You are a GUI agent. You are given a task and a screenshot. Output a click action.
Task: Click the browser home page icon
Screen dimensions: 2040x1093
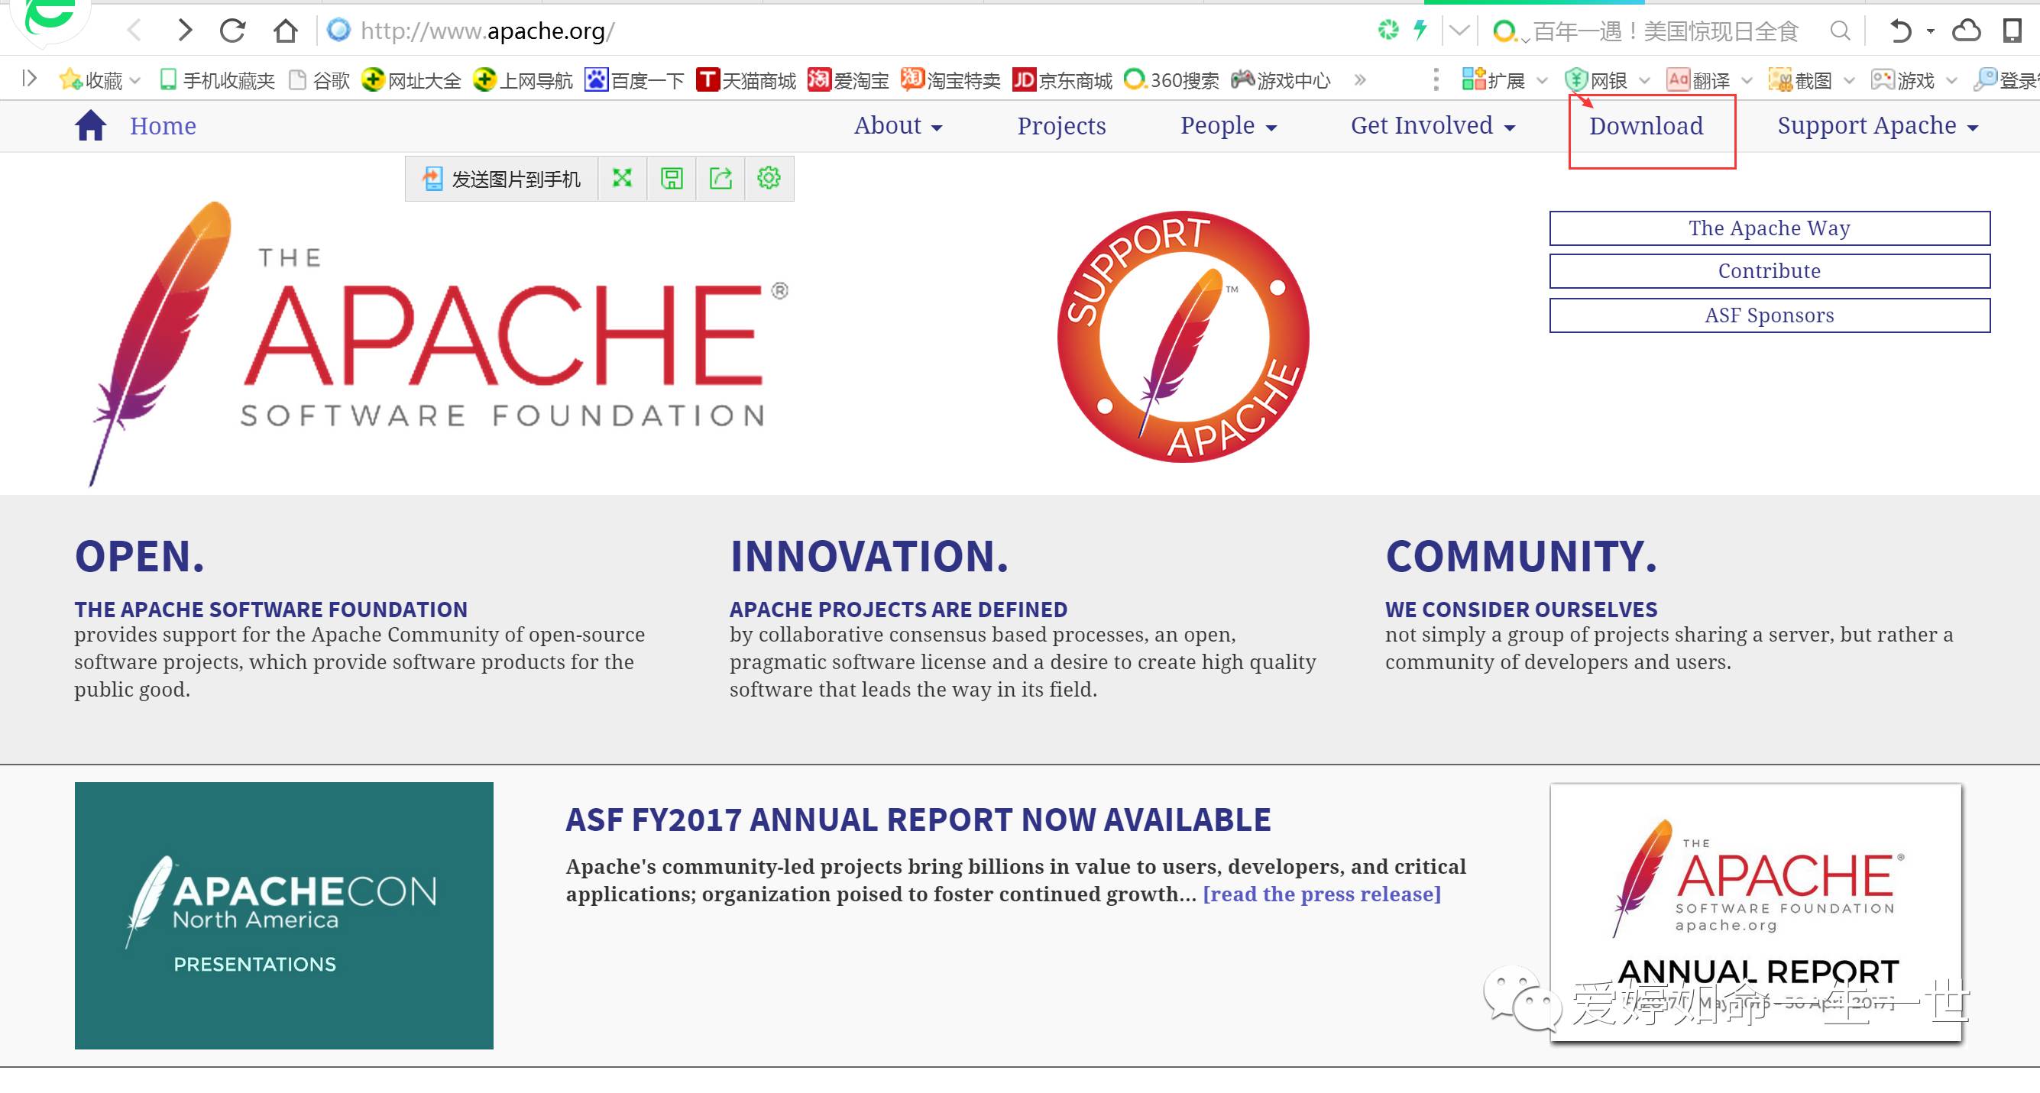click(x=285, y=31)
